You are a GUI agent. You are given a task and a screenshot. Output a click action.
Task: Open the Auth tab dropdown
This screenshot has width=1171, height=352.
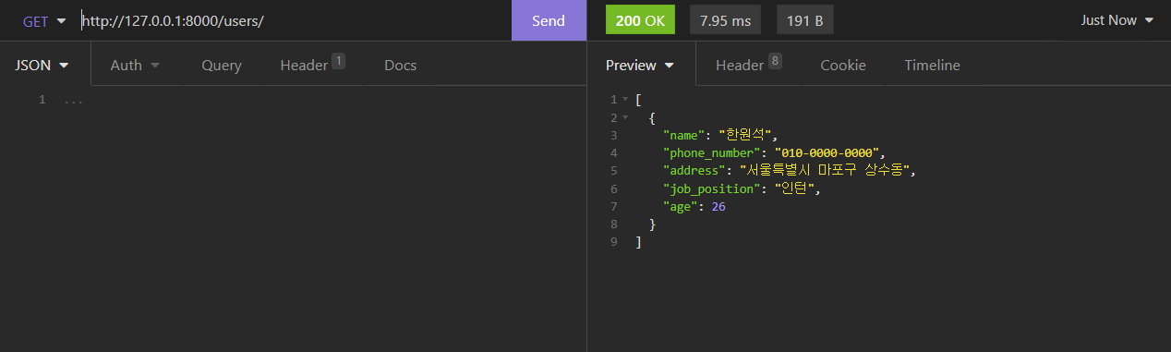pos(135,65)
